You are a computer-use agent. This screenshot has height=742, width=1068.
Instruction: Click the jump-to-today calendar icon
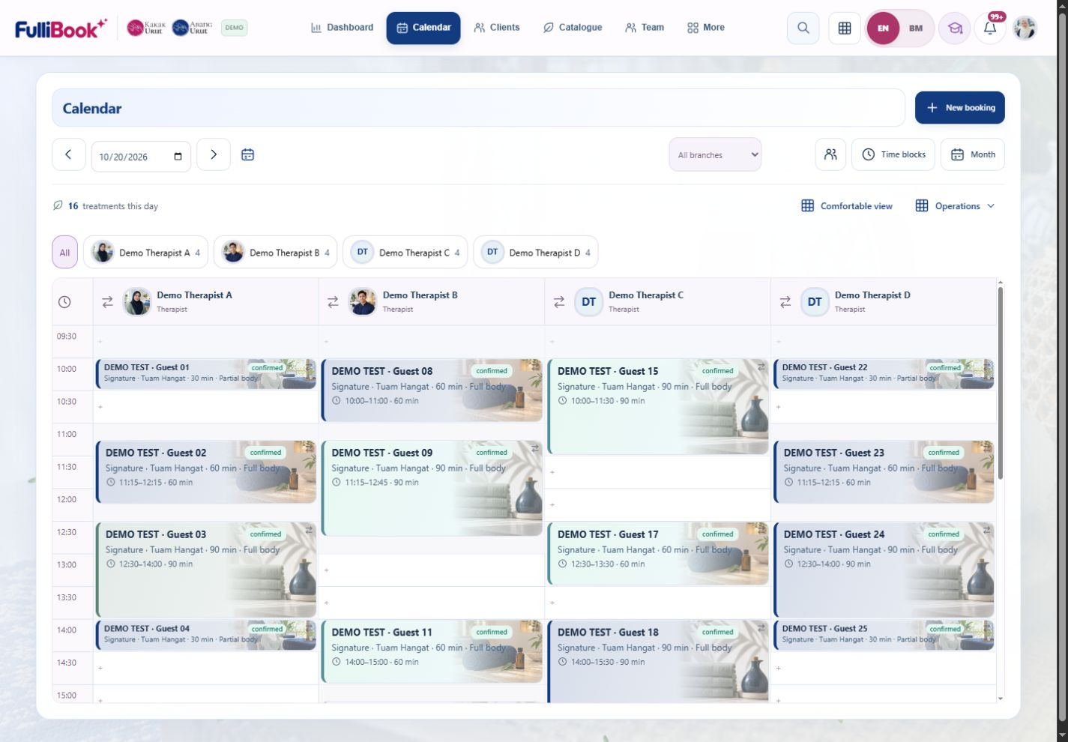coord(247,154)
